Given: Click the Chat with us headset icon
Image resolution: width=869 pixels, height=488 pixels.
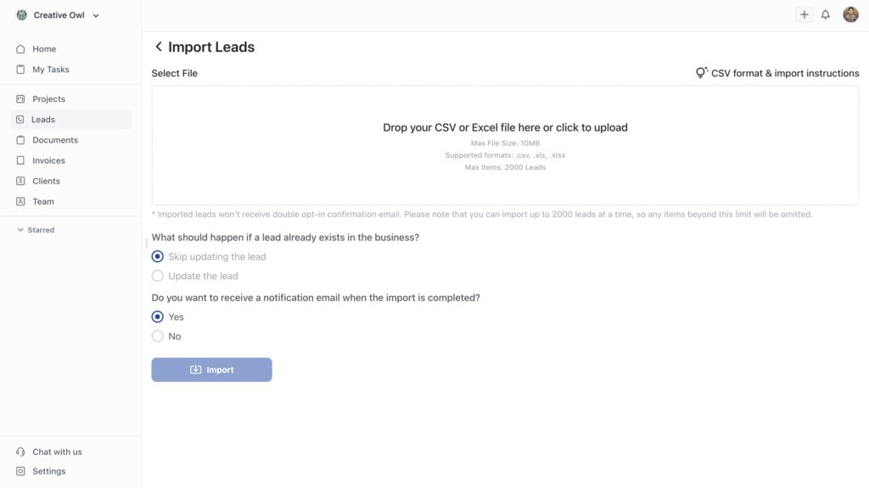Looking at the screenshot, I should click(21, 452).
